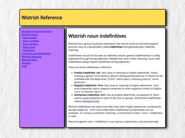Image resolution: width=185 pixels, height=138 pixels.
Task: Go to Pronouns and determiners
Action: click(36, 53)
